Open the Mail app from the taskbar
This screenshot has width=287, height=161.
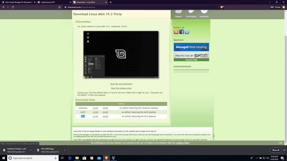point(99,158)
